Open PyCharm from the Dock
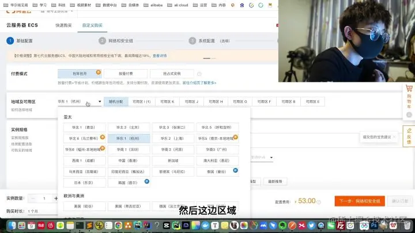The image size is (415, 233). point(176,226)
